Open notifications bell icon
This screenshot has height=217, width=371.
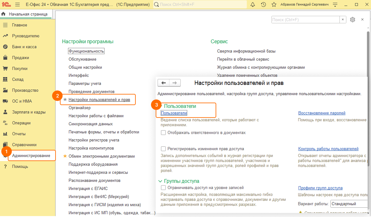pos(253,4)
